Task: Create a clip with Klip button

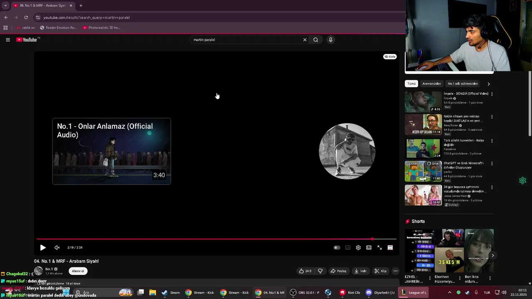Action: 381,271
